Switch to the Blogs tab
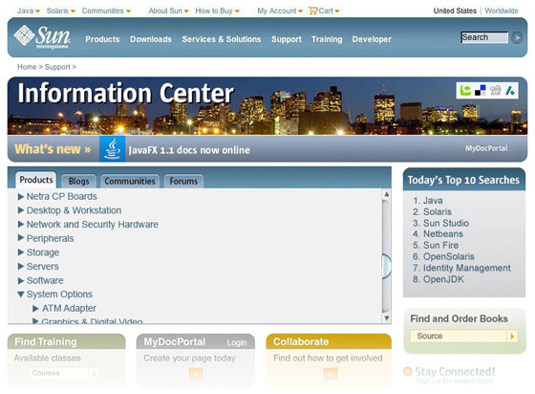This screenshot has height=394, width=535. point(78,182)
